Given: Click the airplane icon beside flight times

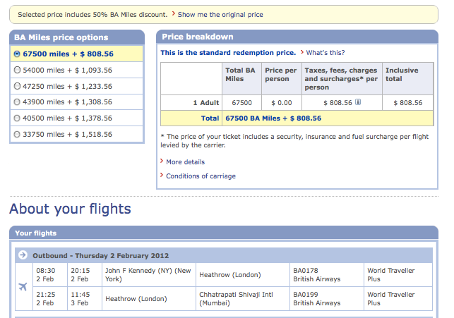Looking at the screenshot, I should (x=23, y=286).
